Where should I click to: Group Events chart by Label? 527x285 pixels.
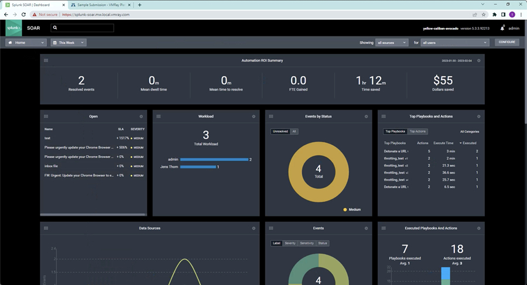point(276,243)
